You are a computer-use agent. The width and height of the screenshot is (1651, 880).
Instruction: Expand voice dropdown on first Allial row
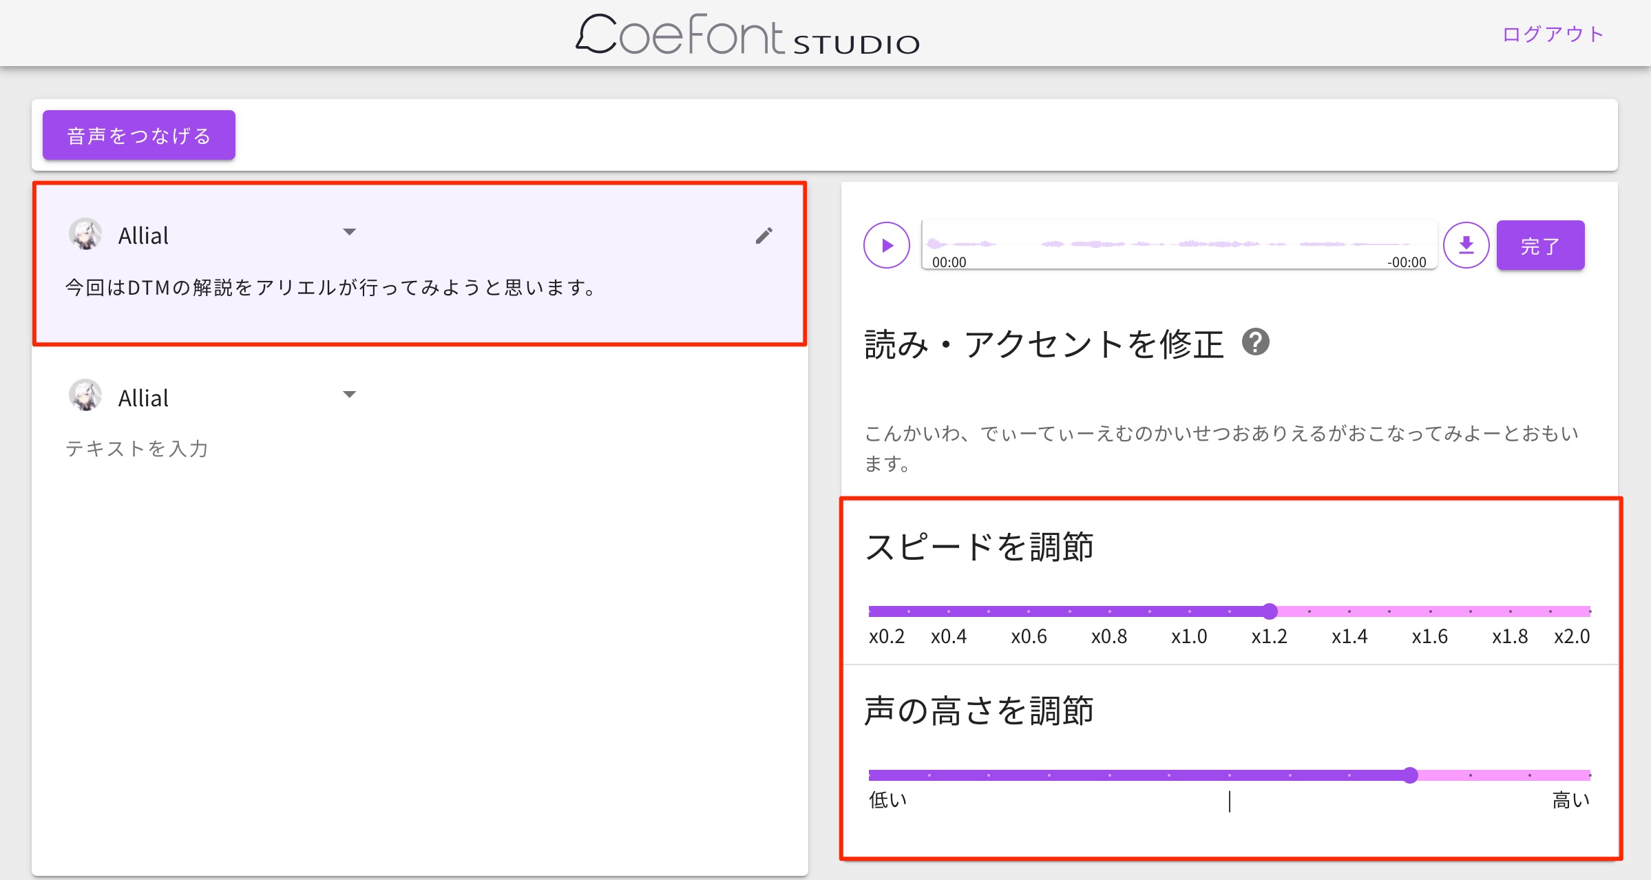[x=349, y=232]
